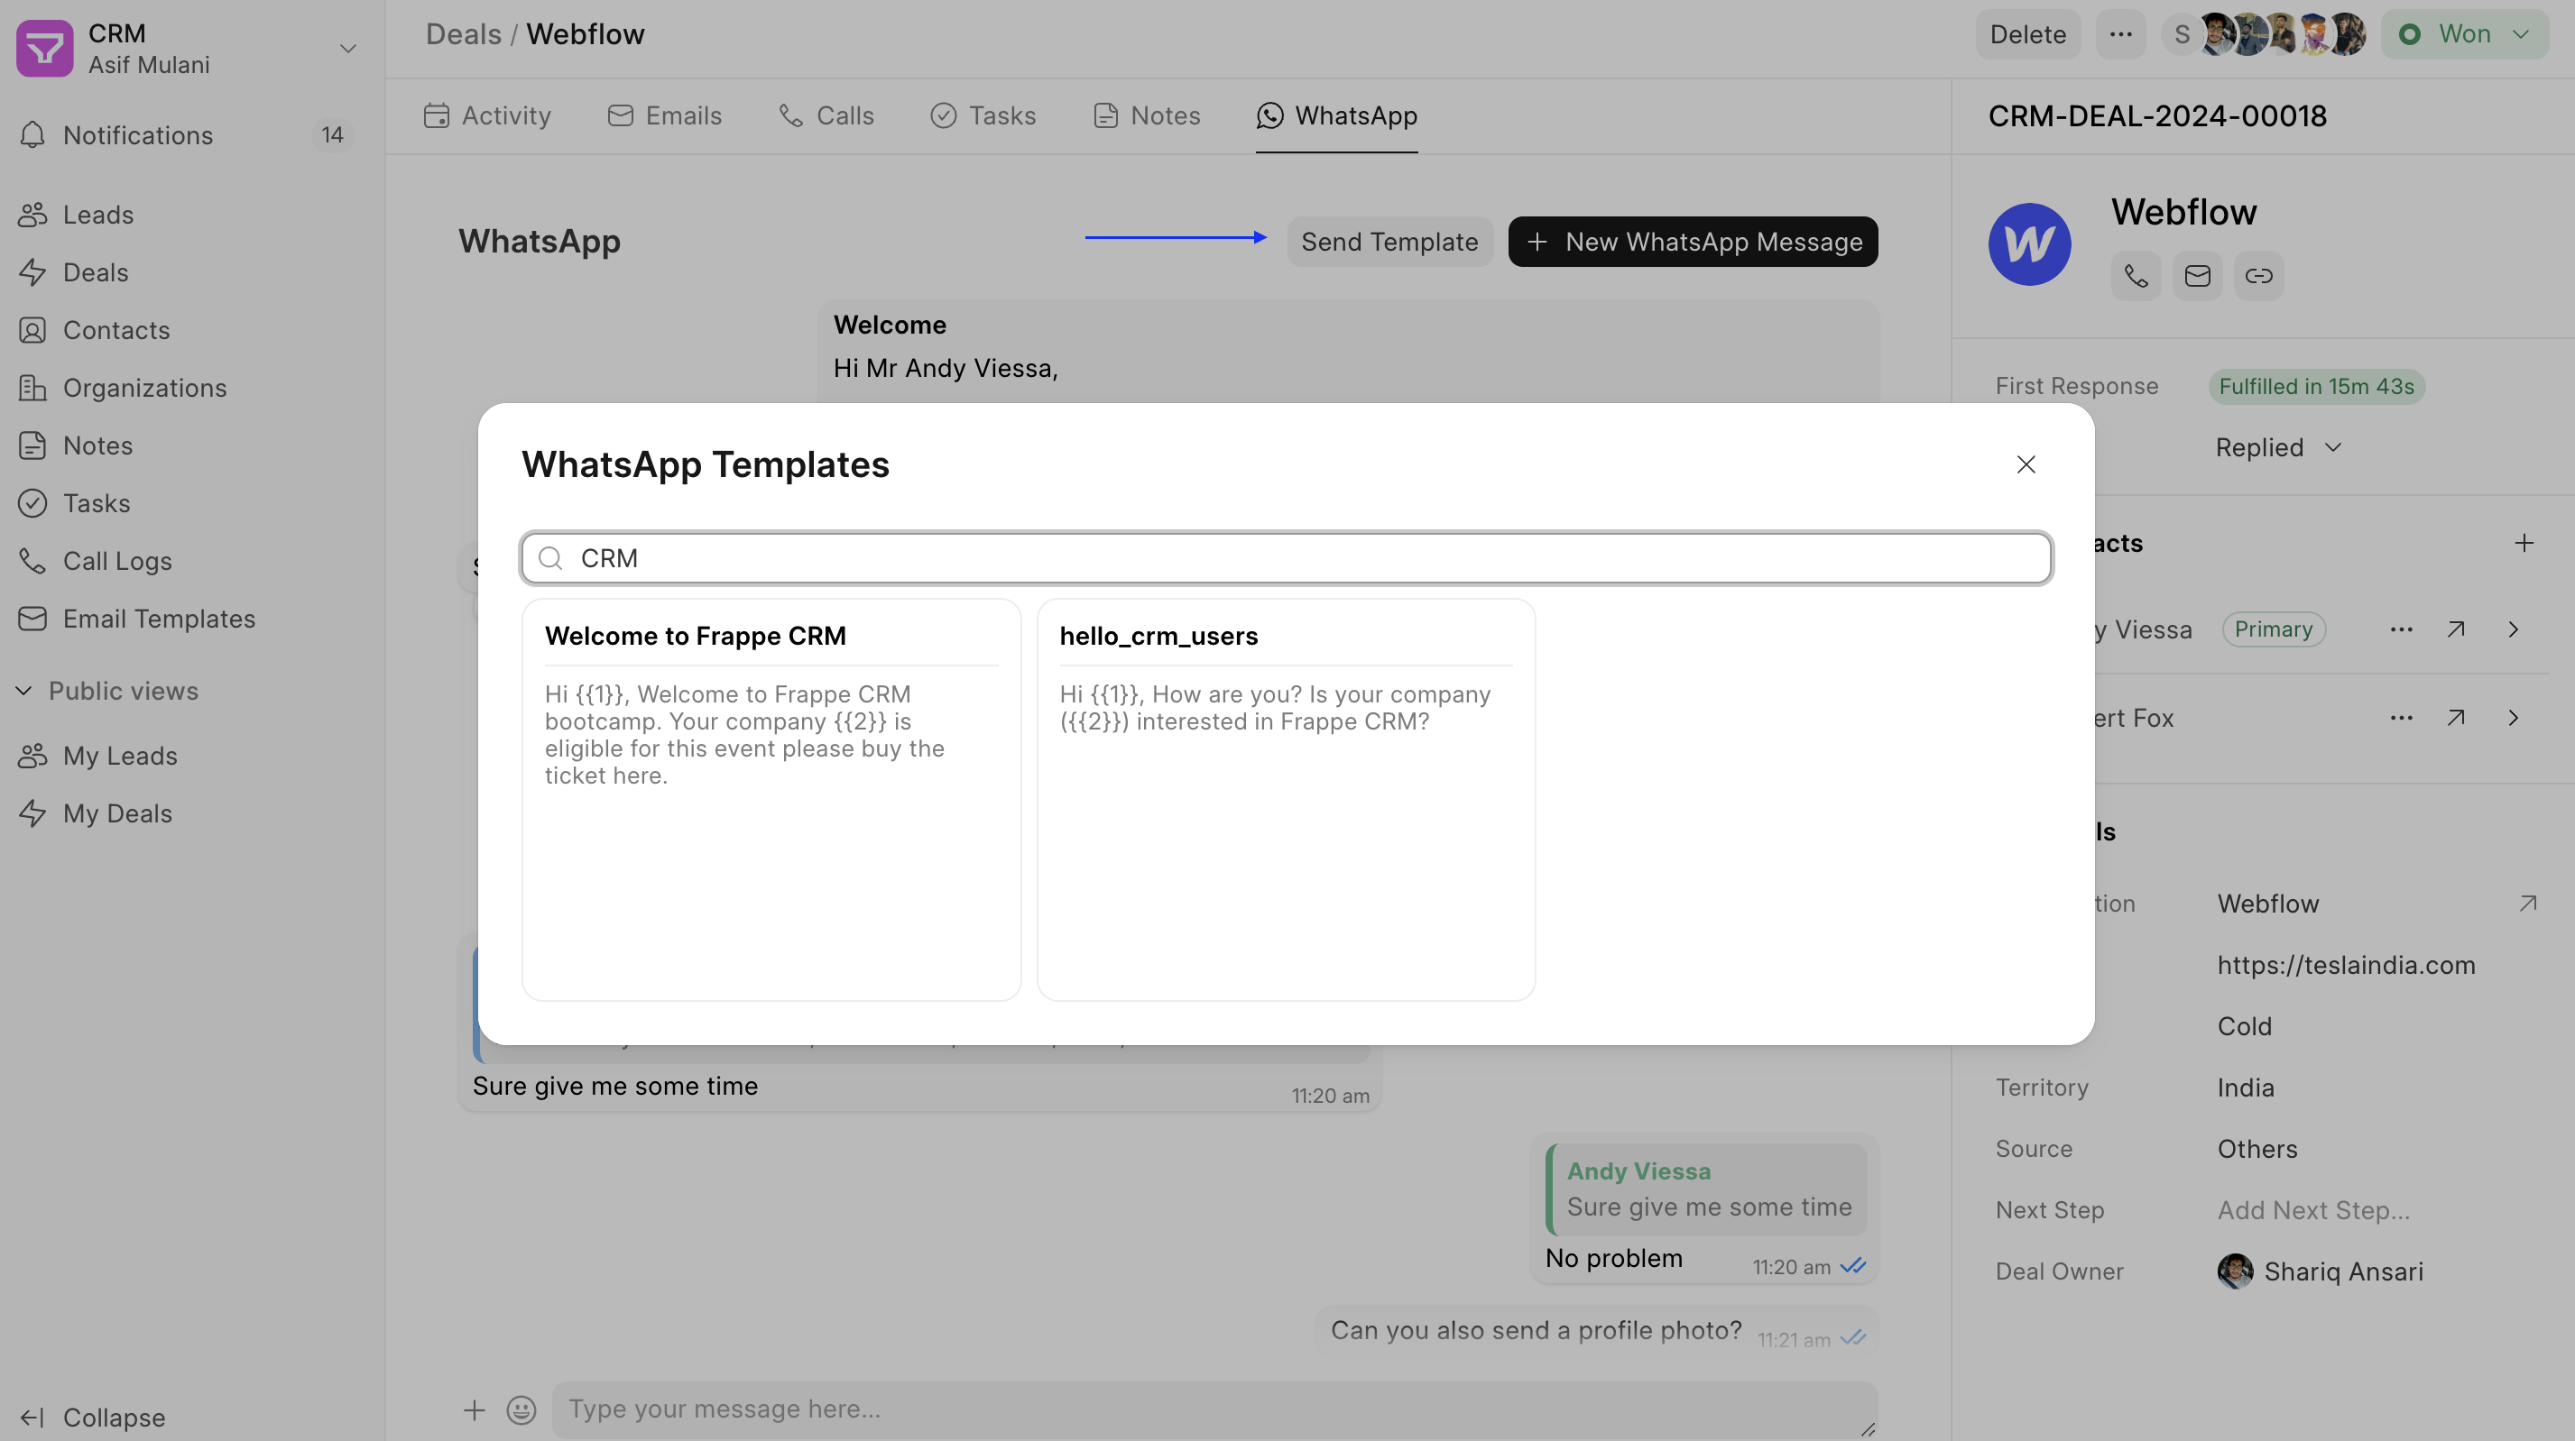This screenshot has height=1441, width=2575.
Task: Click the link icon under Webflow
Action: coord(2258,276)
